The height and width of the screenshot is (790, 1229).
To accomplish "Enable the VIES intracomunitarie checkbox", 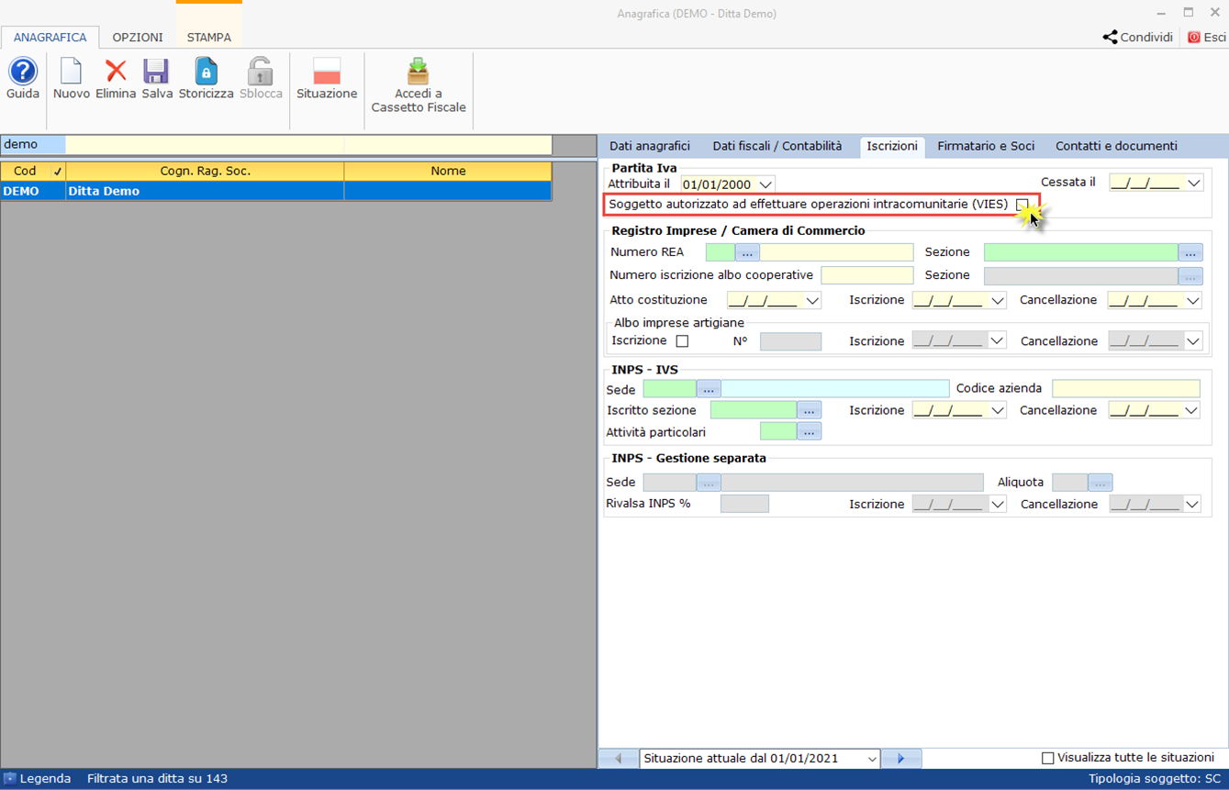I will [1022, 205].
